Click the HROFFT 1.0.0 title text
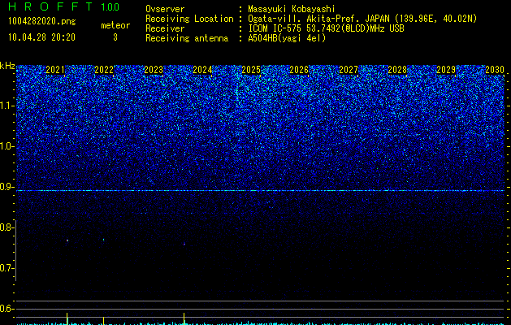Viewport: 511px width, 325px height. tap(64, 6)
